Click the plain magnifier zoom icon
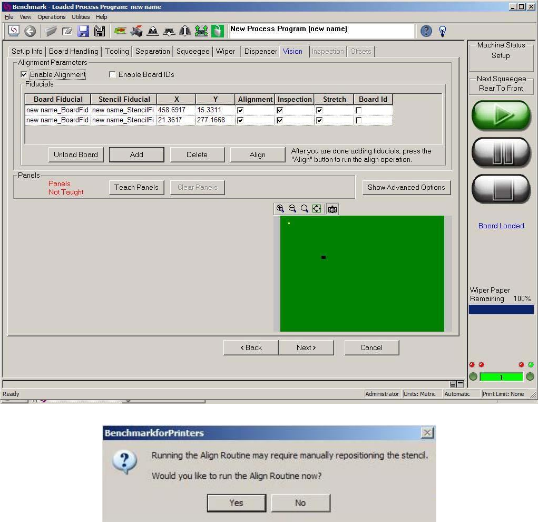538x522 pixels. click(x=305, y=208)
